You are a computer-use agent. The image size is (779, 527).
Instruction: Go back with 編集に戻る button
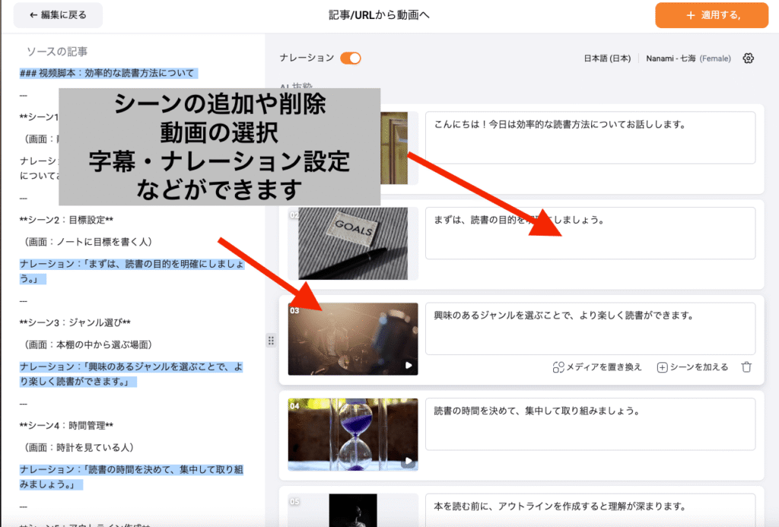pos(58,15)
